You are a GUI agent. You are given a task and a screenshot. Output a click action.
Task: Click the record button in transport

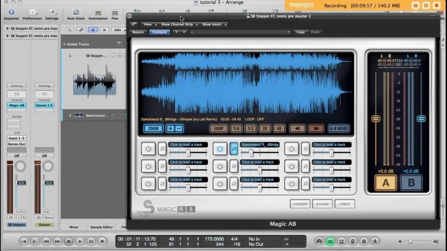point(102,241)
